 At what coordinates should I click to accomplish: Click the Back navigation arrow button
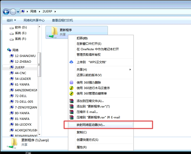(6, 11)
